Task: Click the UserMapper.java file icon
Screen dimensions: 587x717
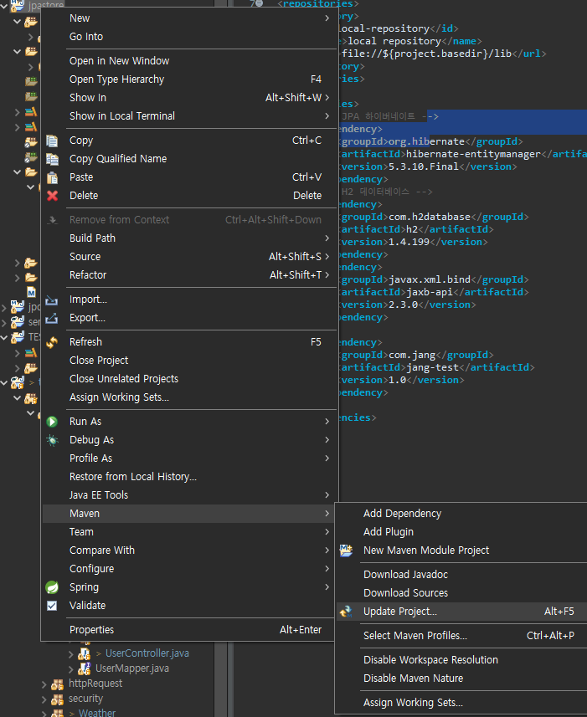Action: pyautogui.click(x=85, y=668)
